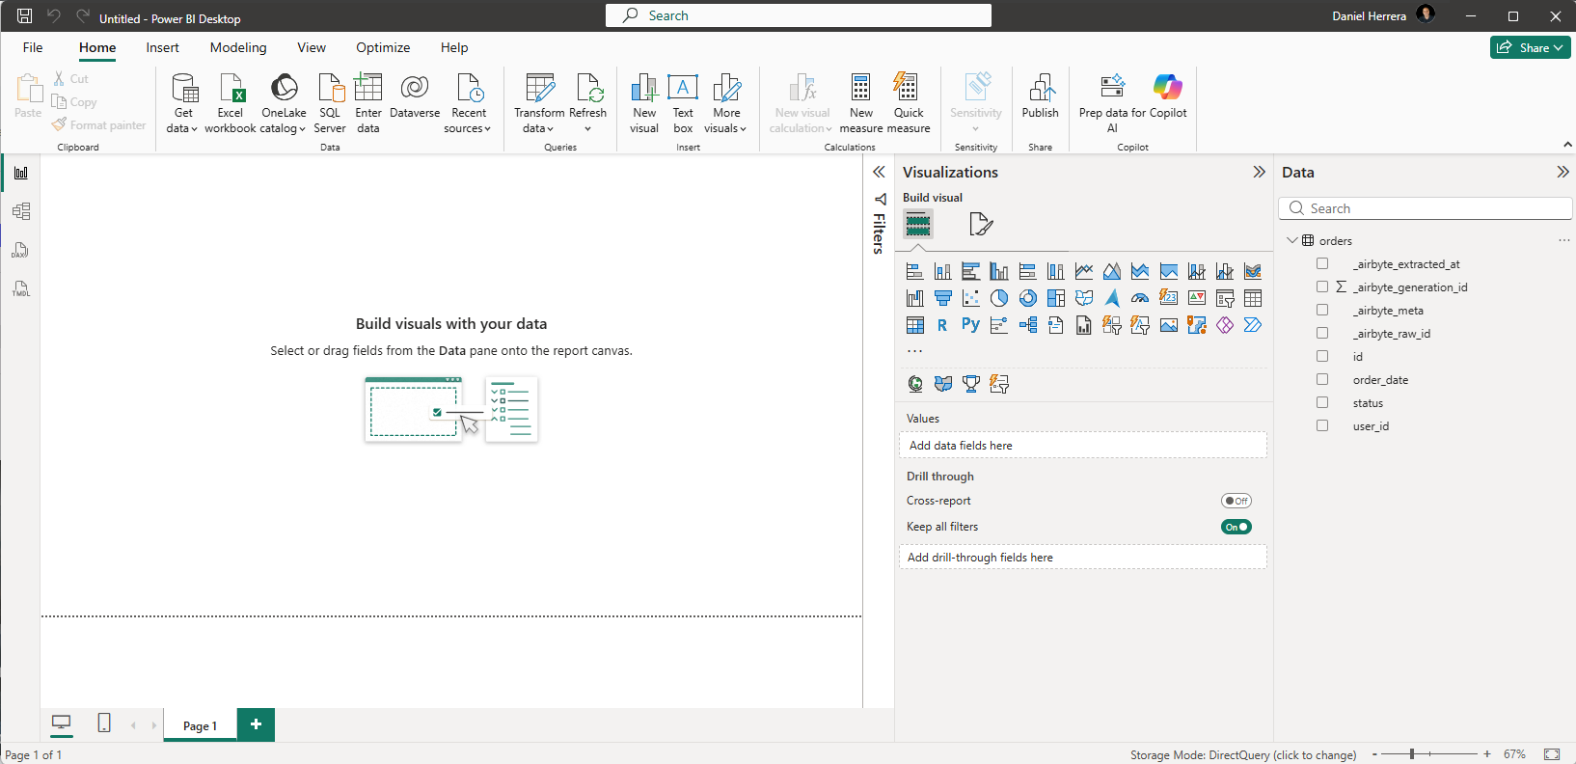Click the zoom in plus button

click(x=1487, y=753)
